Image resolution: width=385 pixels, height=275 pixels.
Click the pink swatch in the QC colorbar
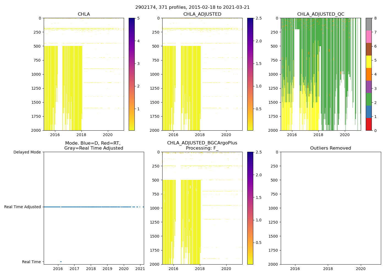tap(369, 37)
